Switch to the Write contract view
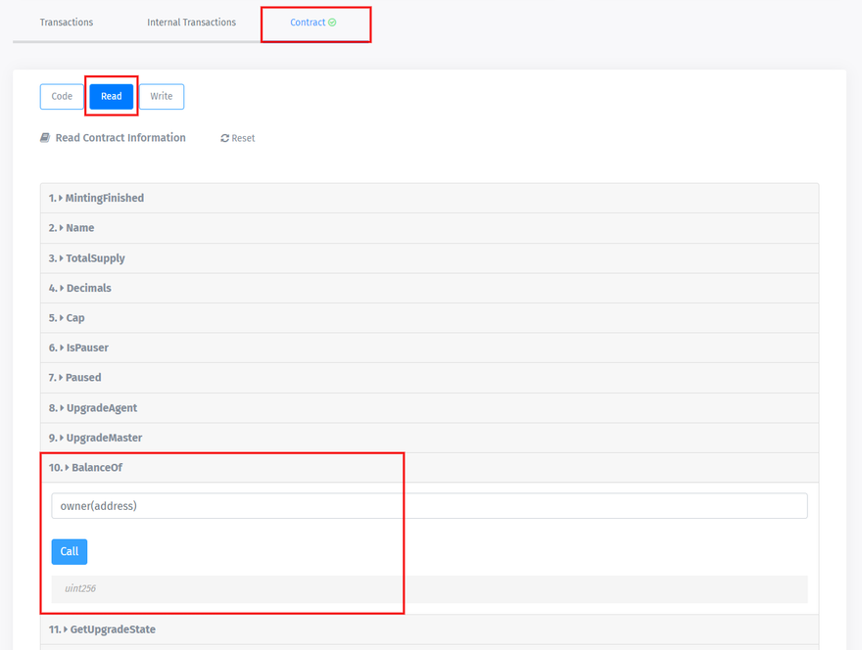The image size is (862, 650). [162, 97]
